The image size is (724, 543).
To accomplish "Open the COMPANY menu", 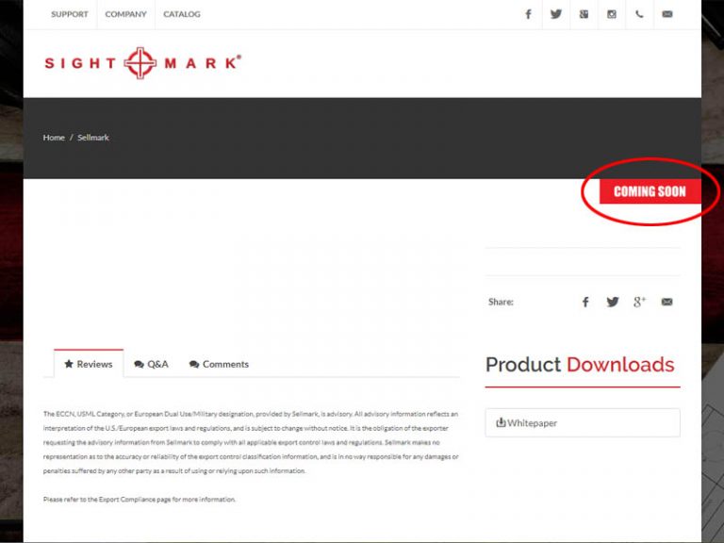I will [x=125, y=14].
